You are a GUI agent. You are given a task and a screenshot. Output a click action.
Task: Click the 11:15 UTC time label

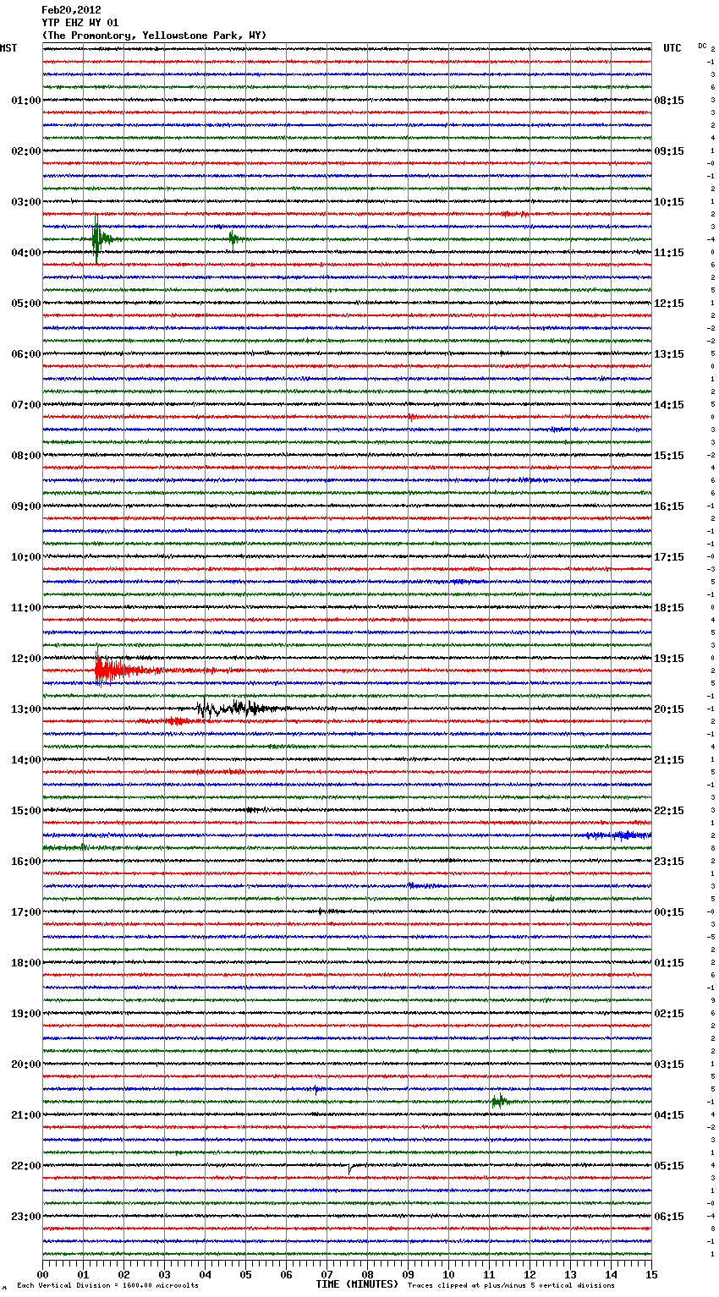tap(669, 253)
